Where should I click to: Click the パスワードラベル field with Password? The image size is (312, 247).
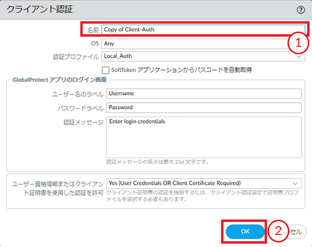204,108
